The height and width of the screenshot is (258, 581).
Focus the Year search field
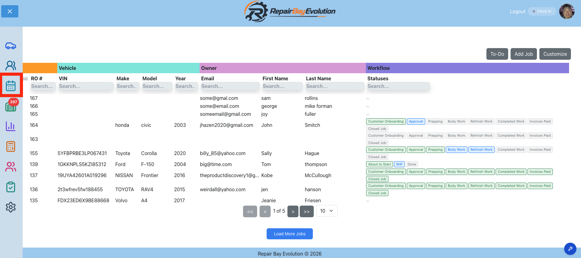186,86
